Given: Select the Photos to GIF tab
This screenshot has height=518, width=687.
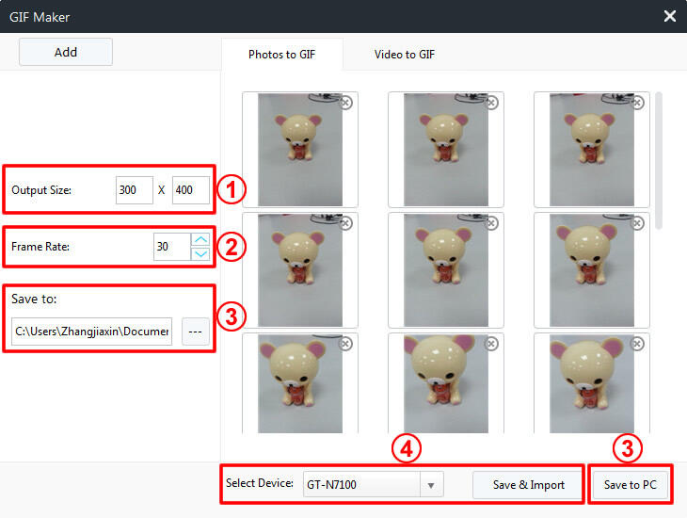Looking at the screenshot, I should click(281, 55).
